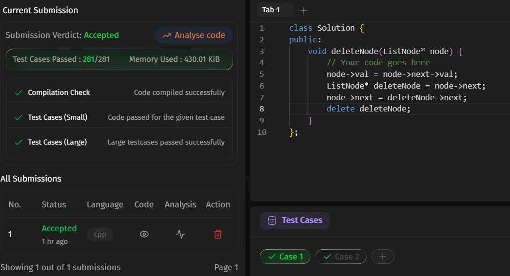Click the All Submissions heading
510x276 pixels.
click(x=31, y=179)
